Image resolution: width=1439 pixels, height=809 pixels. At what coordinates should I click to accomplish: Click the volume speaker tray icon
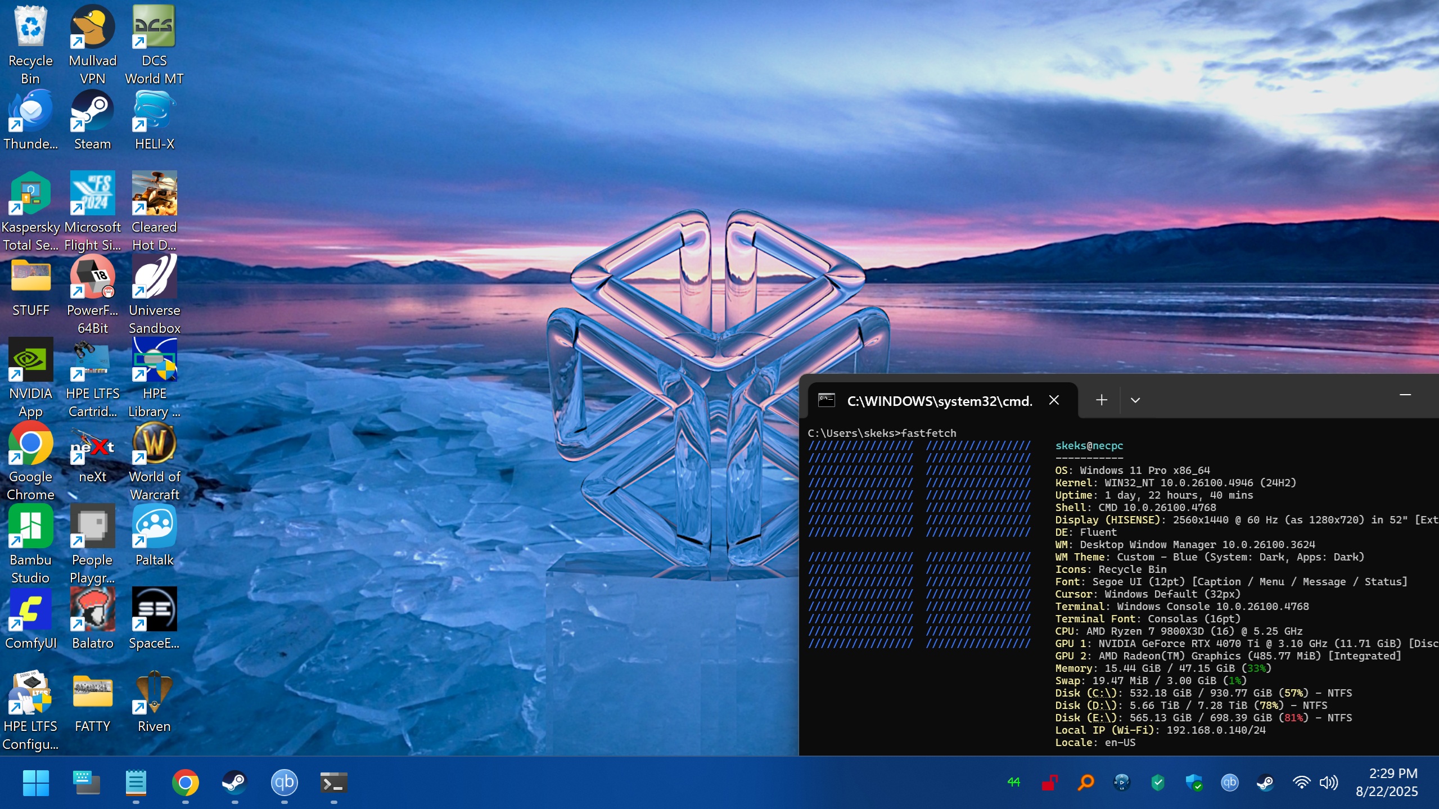(x=1328, y=783)
